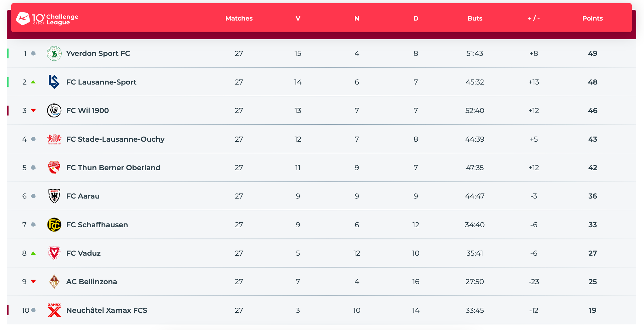644x330 pixels.
Task: Click the red down arrow beside FC Wil 1900
Action: 33,111
